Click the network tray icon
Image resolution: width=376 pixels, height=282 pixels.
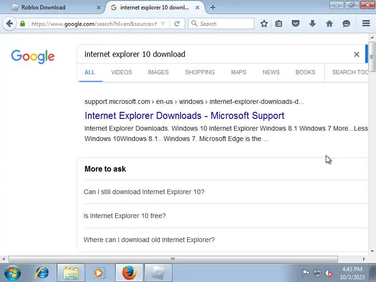(317, 273)
